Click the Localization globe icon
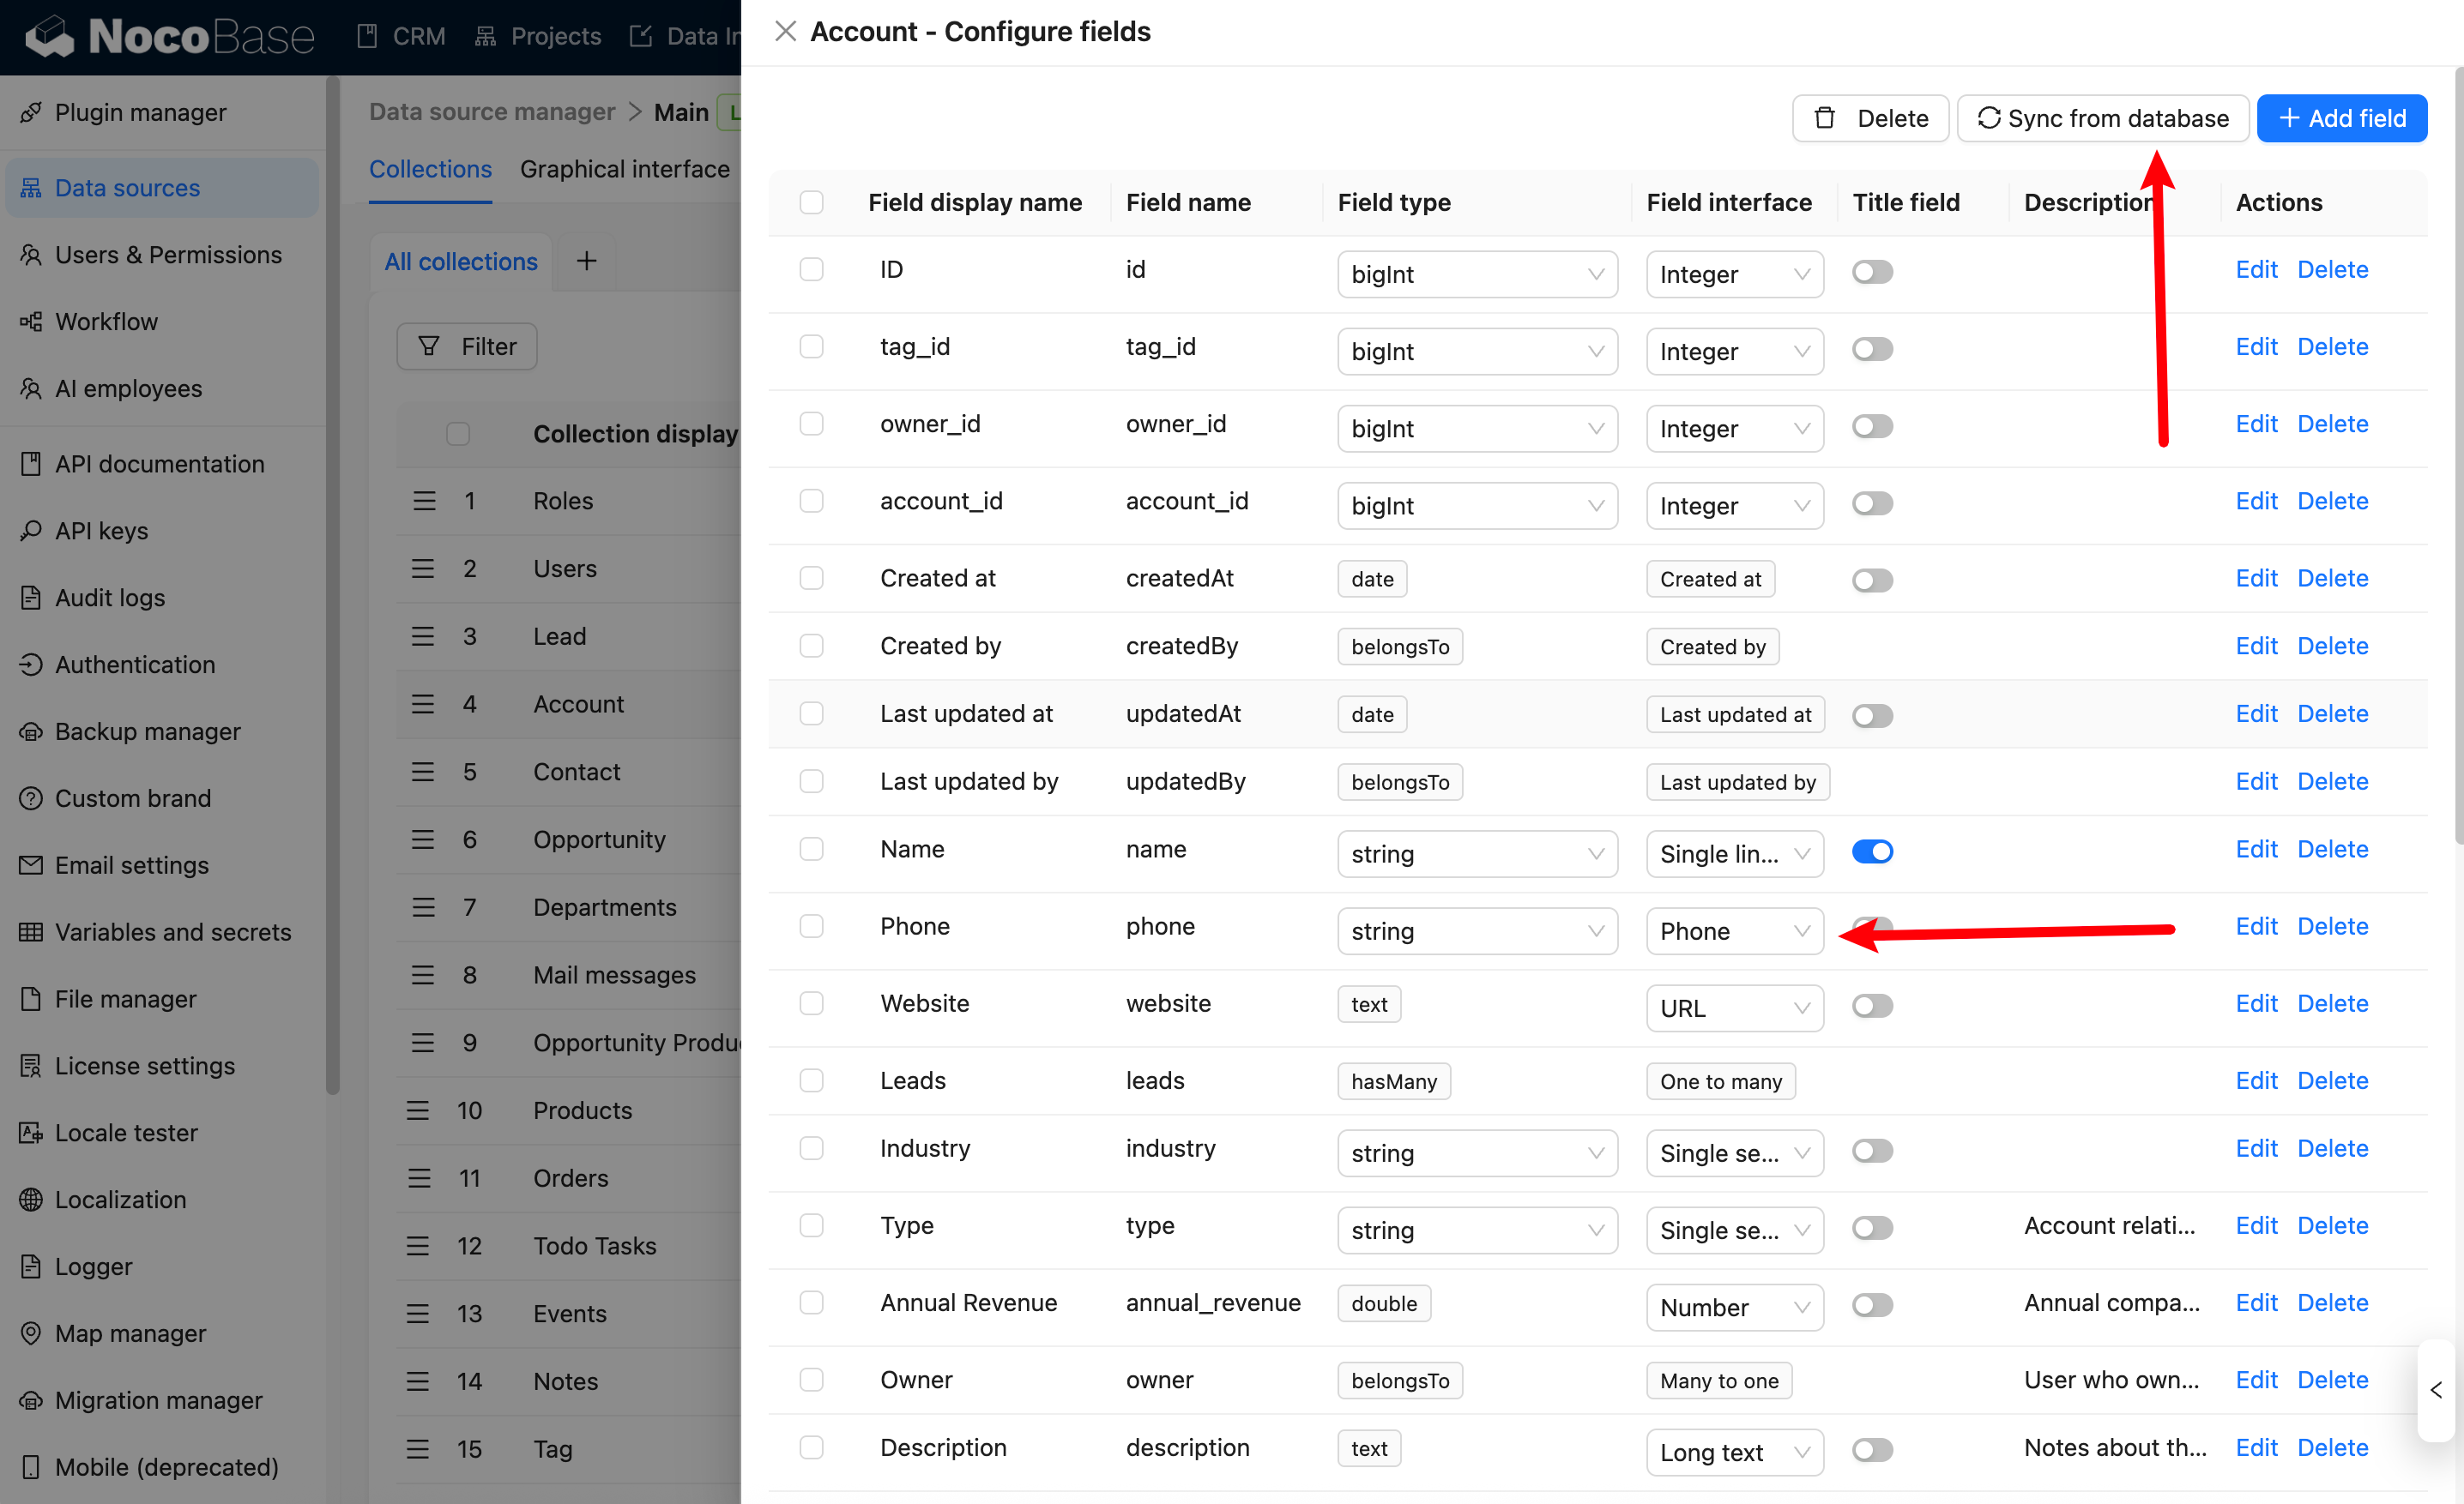The image size is (2464, 1504). [x=31, y=1200]
